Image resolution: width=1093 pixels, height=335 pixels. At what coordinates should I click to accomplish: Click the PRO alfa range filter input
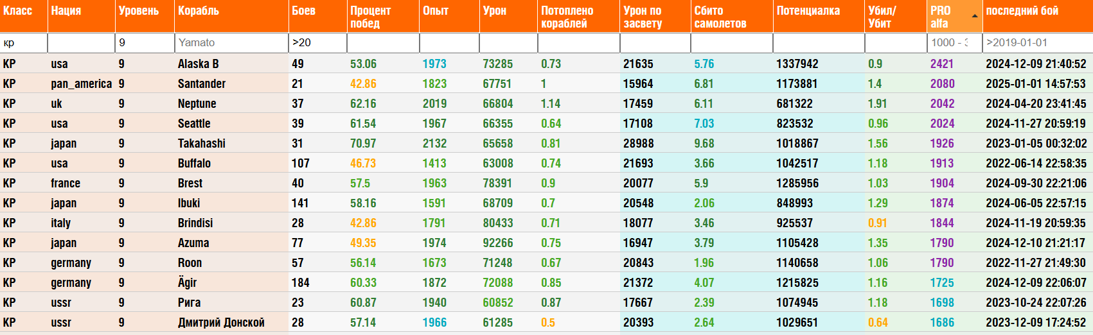click(x=954, y=43)
